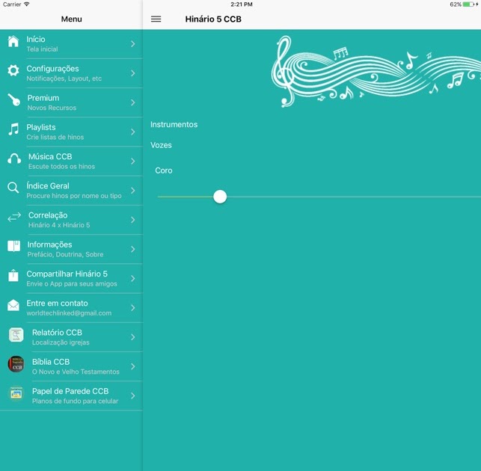Tap the Escute todos os hinos subtitle
This screenshot has width=481, height=471.
[61, 167]
